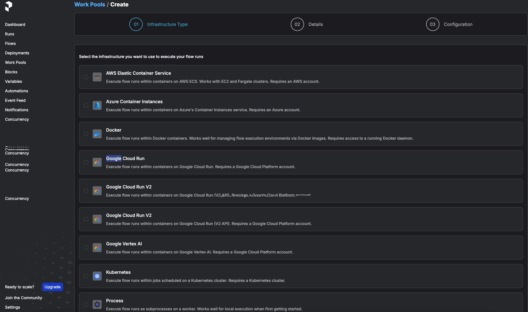528x312 pixels.
Task: Click the Azure Container Instances icon
Action: click(x=97, y=105)
